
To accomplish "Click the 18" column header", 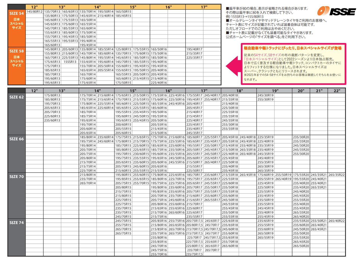I will coord(239,91).
